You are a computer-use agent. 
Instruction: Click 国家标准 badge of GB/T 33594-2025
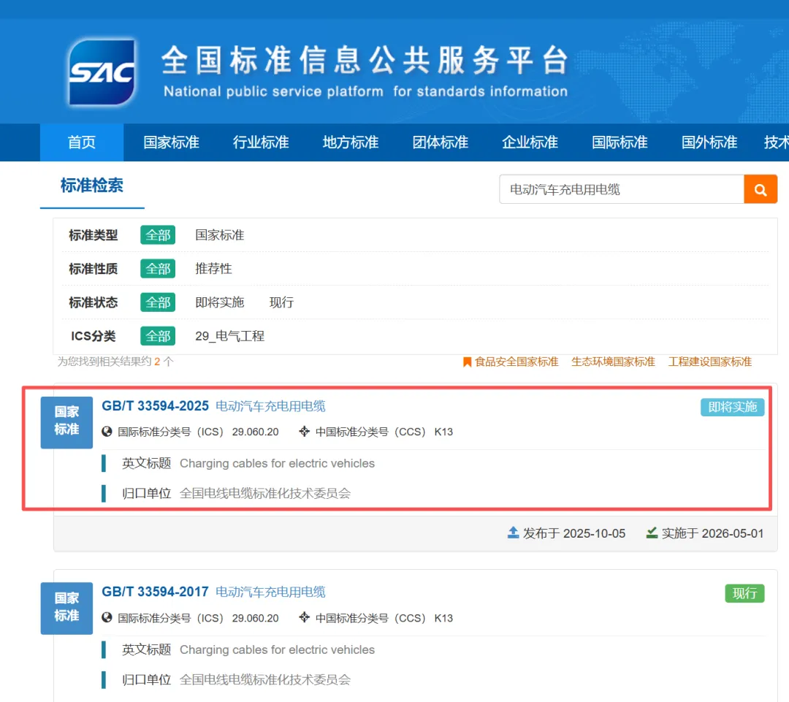(x=66, y=421)
